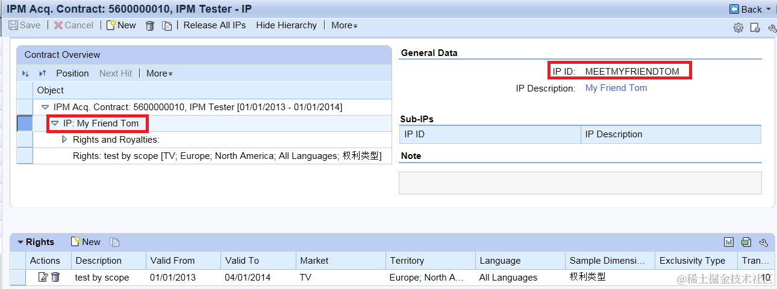Image resolution: width=777 pixels, height=289 pixels.
Task: Open the gear settings icon at top right
Action: pyautogui.click(x=738, y=27)
